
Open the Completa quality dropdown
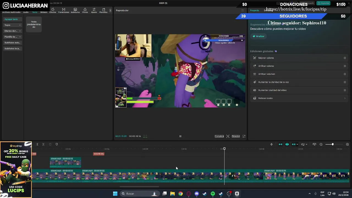(219, 136)
